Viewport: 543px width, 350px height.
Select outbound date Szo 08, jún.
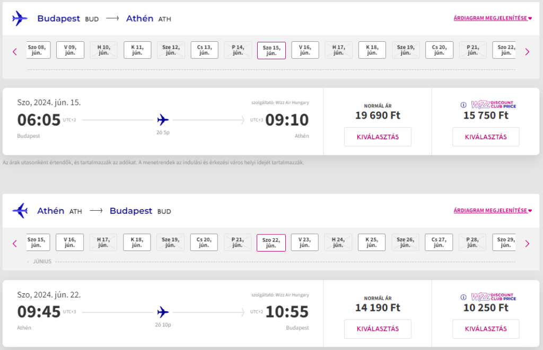(x=37, y=50)
